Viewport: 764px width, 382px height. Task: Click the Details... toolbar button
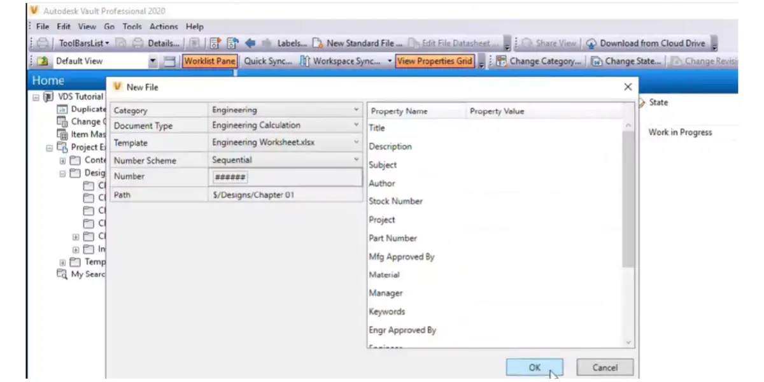coord(164,43)
